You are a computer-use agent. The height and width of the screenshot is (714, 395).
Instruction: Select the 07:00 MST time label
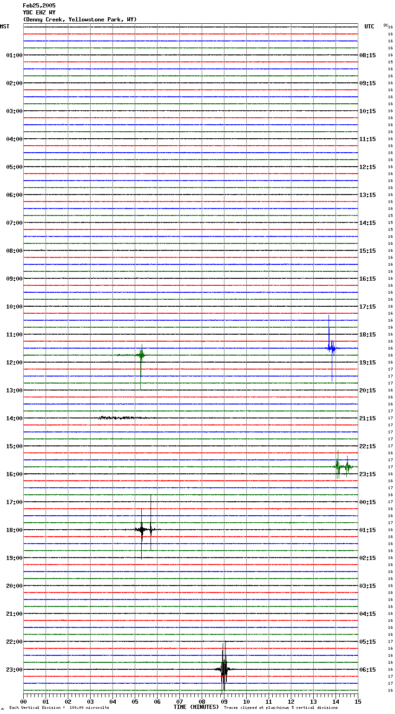click(14, 223)
